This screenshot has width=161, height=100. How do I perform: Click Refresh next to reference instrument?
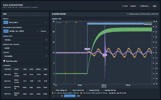click(x=43, y=31)
